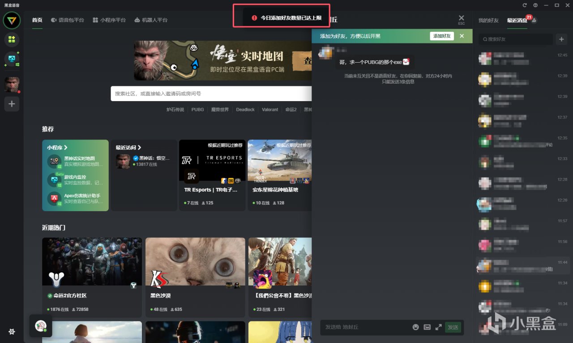Open the conversation timestamped 12:37
Viewport: 573px width, 343px height.
[523, 121]
